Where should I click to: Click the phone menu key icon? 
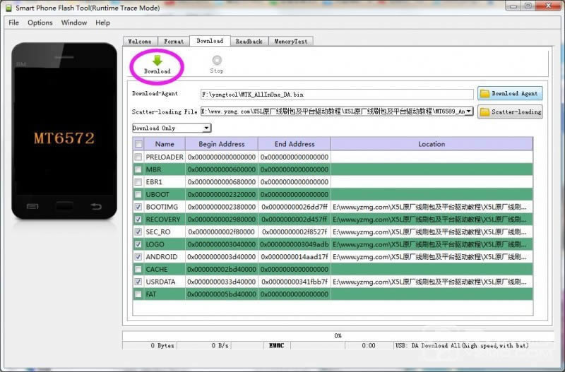(x=32, y=206)
